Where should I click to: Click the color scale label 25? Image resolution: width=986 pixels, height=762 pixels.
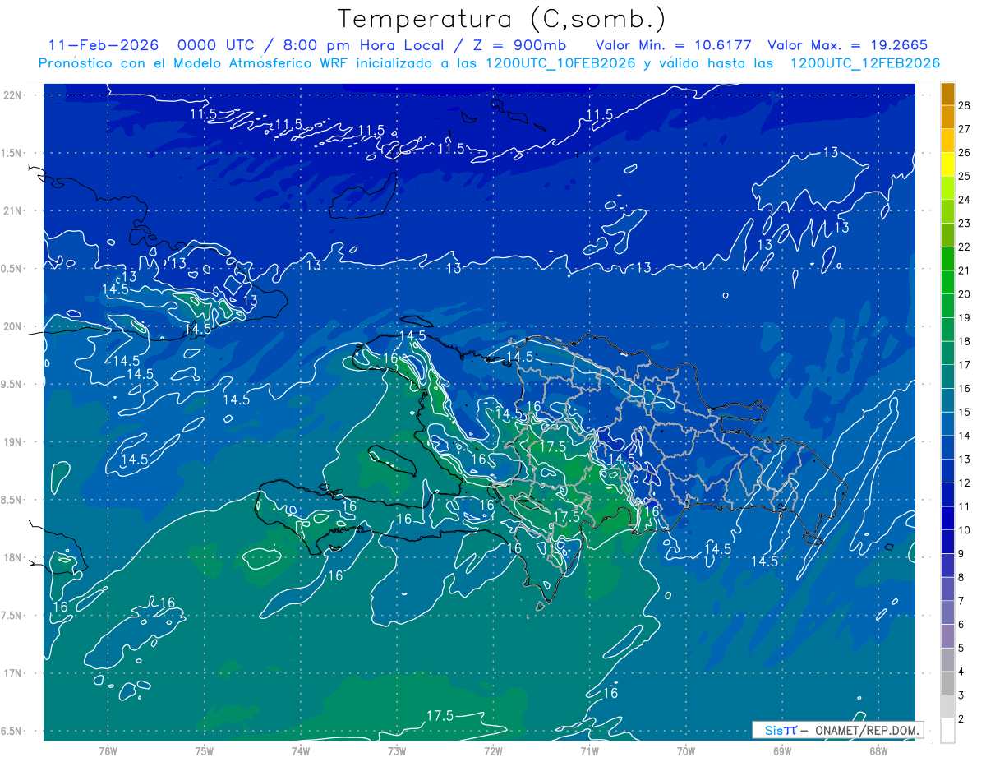[964, 176]
